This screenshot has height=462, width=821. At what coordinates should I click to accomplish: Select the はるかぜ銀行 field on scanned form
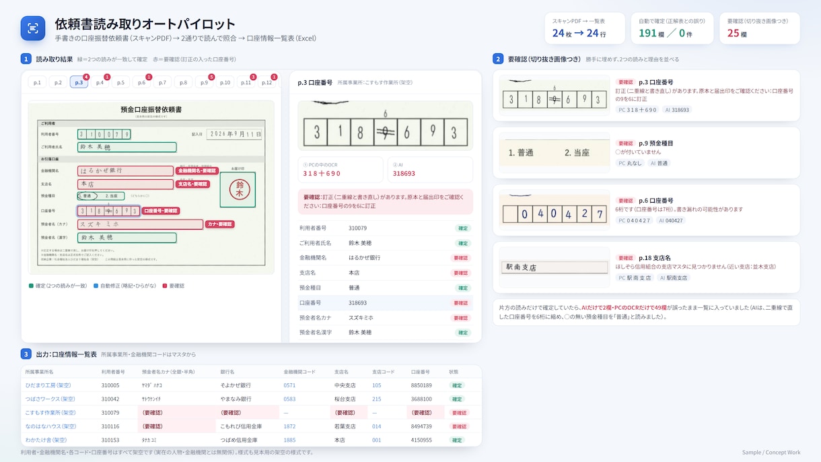tap(125, 171)
